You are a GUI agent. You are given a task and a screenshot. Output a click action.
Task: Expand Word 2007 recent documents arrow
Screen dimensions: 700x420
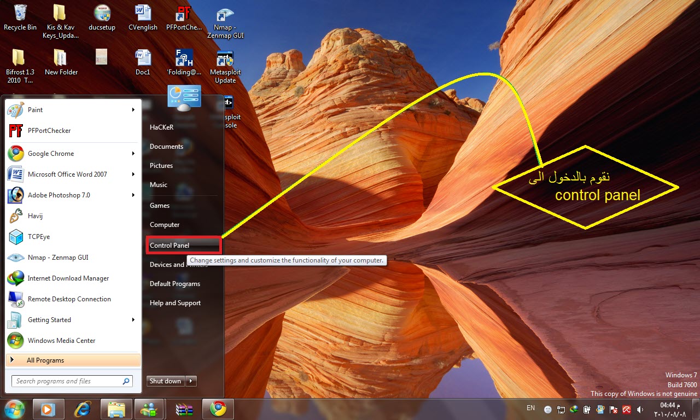[x=133, y=174]
